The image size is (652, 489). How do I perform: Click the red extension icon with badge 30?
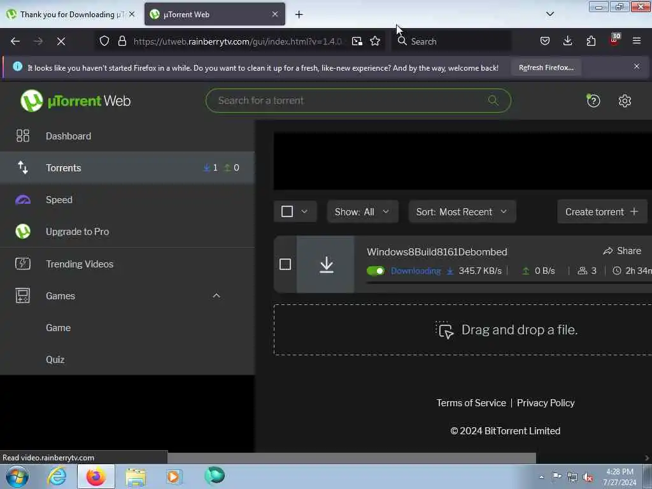614,40
